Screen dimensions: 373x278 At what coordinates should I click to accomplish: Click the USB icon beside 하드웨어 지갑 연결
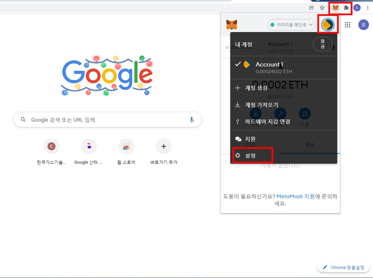pos(237,122)
